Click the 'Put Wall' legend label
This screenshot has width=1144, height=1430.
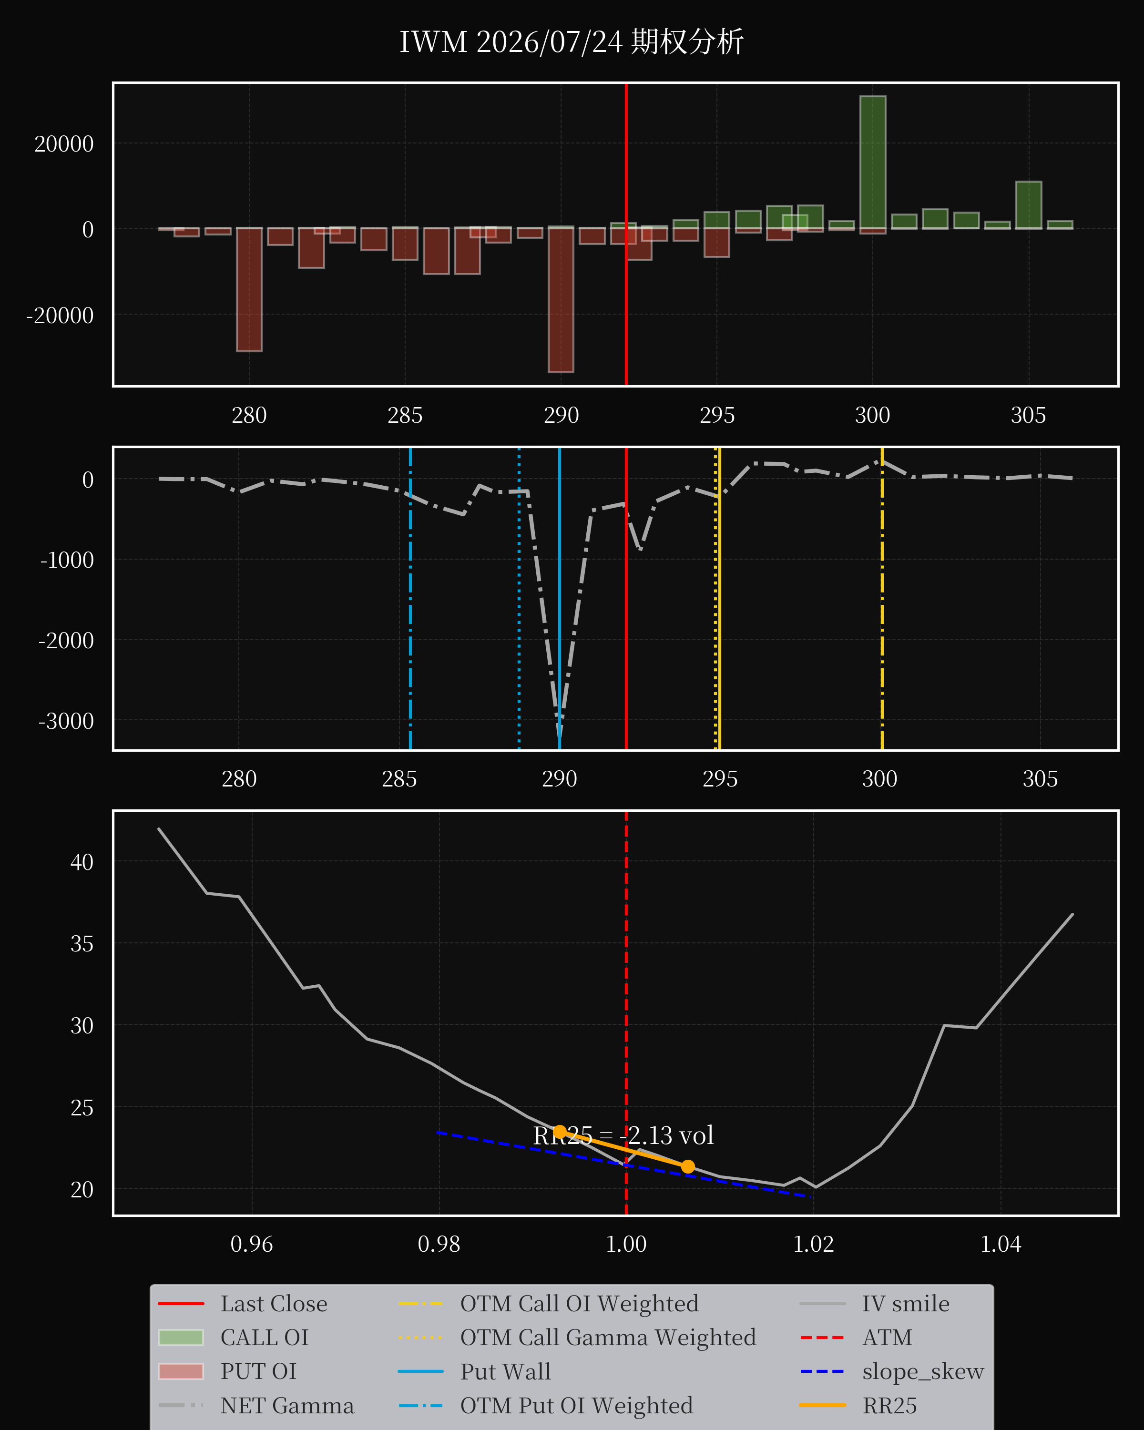point(506,1372)
